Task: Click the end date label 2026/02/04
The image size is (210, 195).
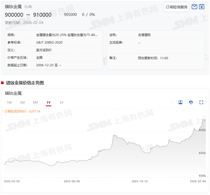Action: pos(198,181)
